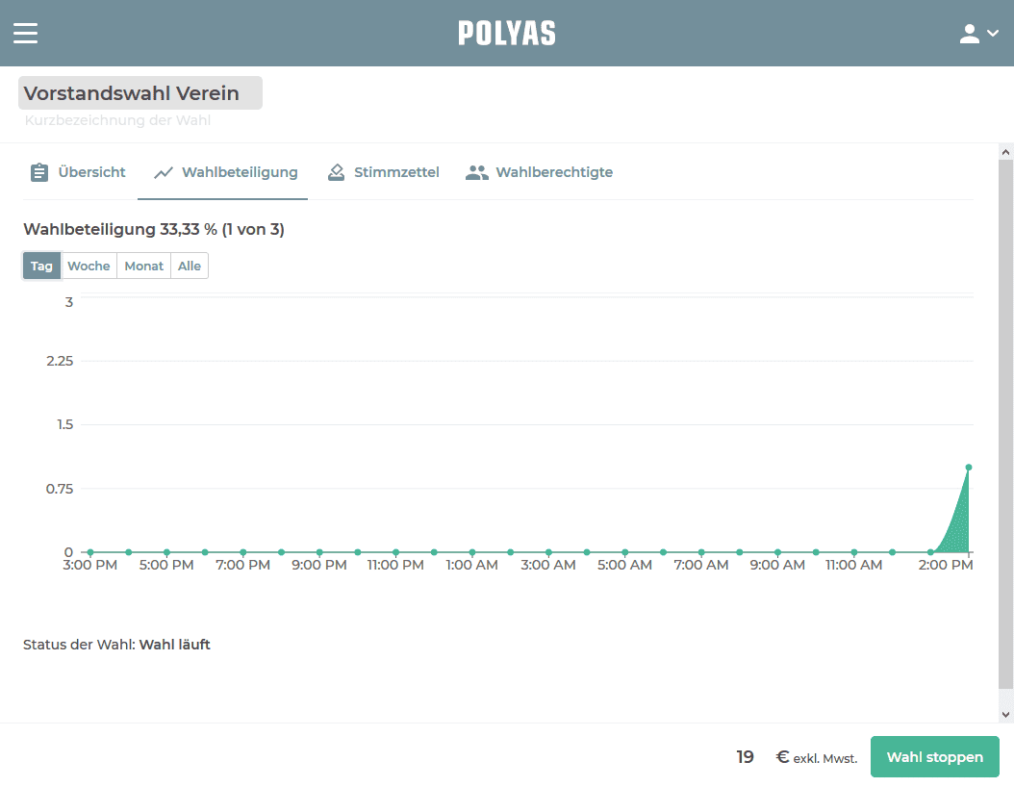
Task: Switch chart range to Woche
Action: pos(89,266)
